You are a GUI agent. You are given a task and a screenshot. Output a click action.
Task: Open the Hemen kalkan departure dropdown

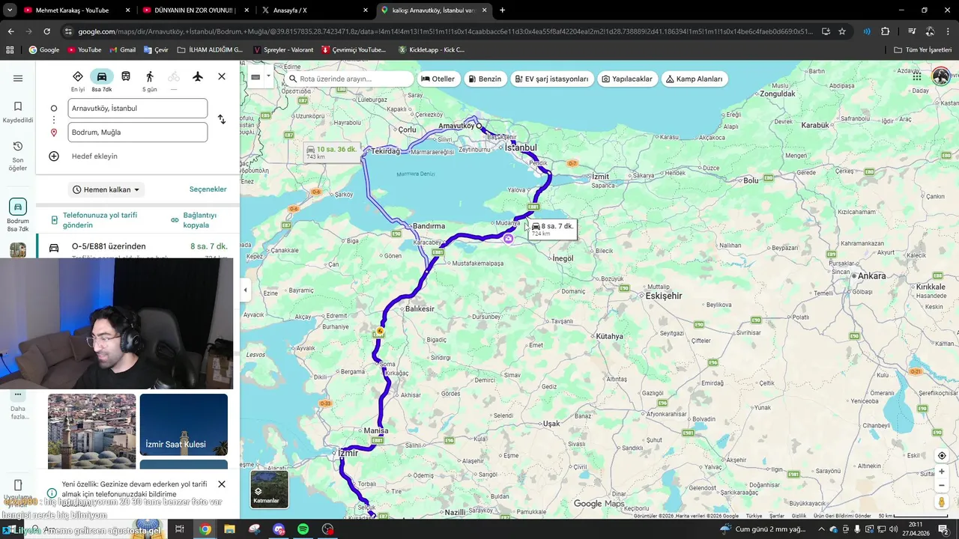106,189
